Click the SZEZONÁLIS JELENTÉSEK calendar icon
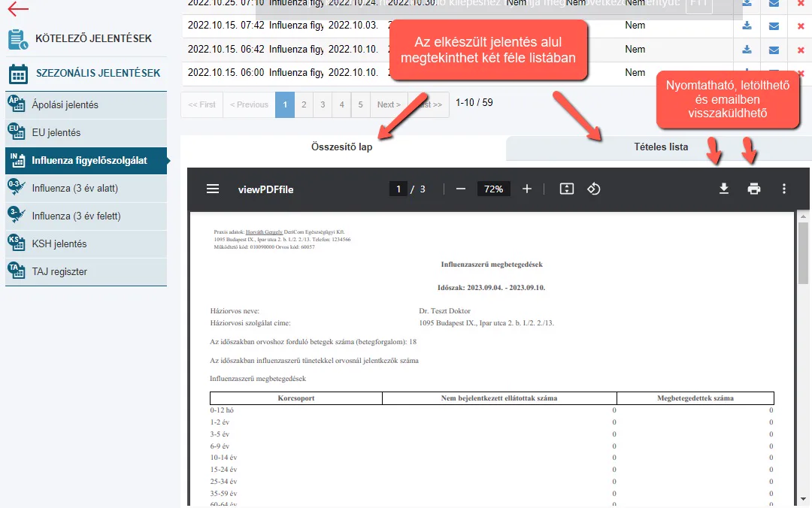 18,74
